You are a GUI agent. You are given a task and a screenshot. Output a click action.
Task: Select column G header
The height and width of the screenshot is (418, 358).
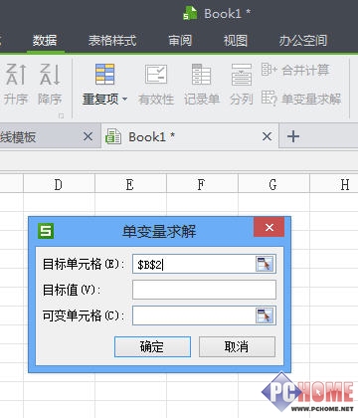(x=273, y=184)
